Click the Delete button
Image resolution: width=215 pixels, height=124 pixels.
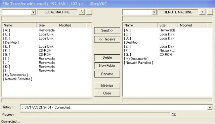coord(107,58)
